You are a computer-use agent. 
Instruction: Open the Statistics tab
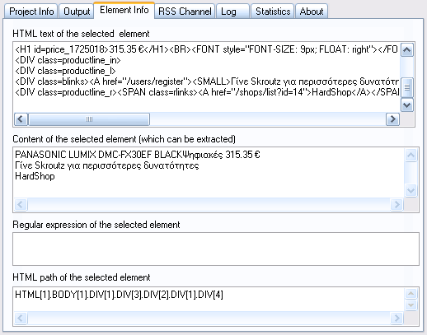click(273, 12)
